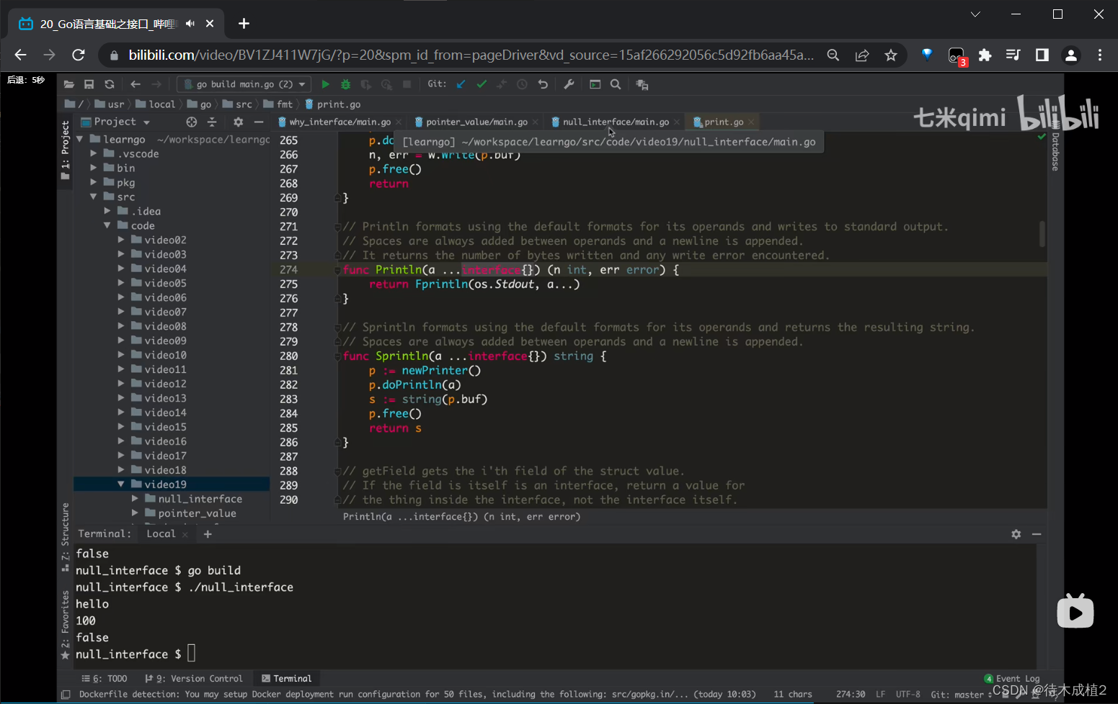The width and height of the screenshot is (1118, 704).
Task: Click the browser address bar URL
Action: click(471, 55)
